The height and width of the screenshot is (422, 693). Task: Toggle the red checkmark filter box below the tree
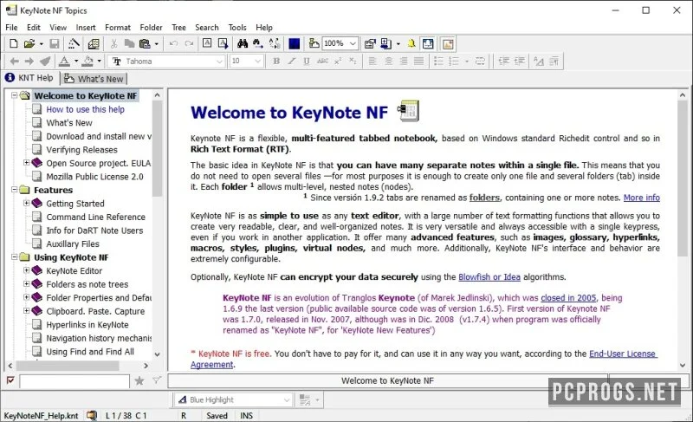tap(10, 380)
